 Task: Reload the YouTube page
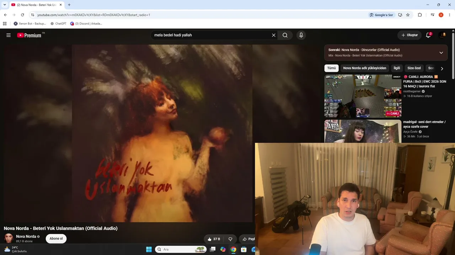click(22, 15)
